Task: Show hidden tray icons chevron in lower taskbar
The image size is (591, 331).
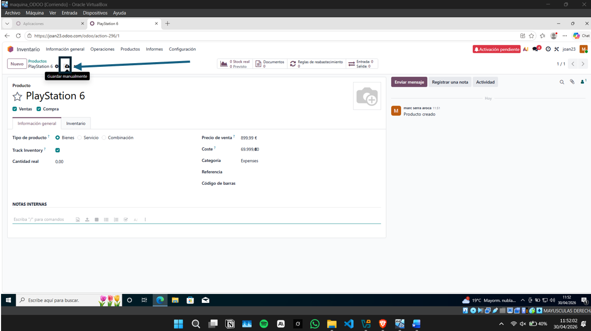Action: point(501,324)
